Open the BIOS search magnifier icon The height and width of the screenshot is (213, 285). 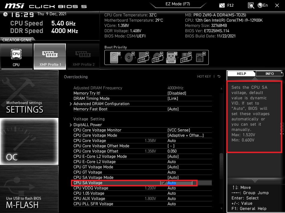[x=251, y=6]
